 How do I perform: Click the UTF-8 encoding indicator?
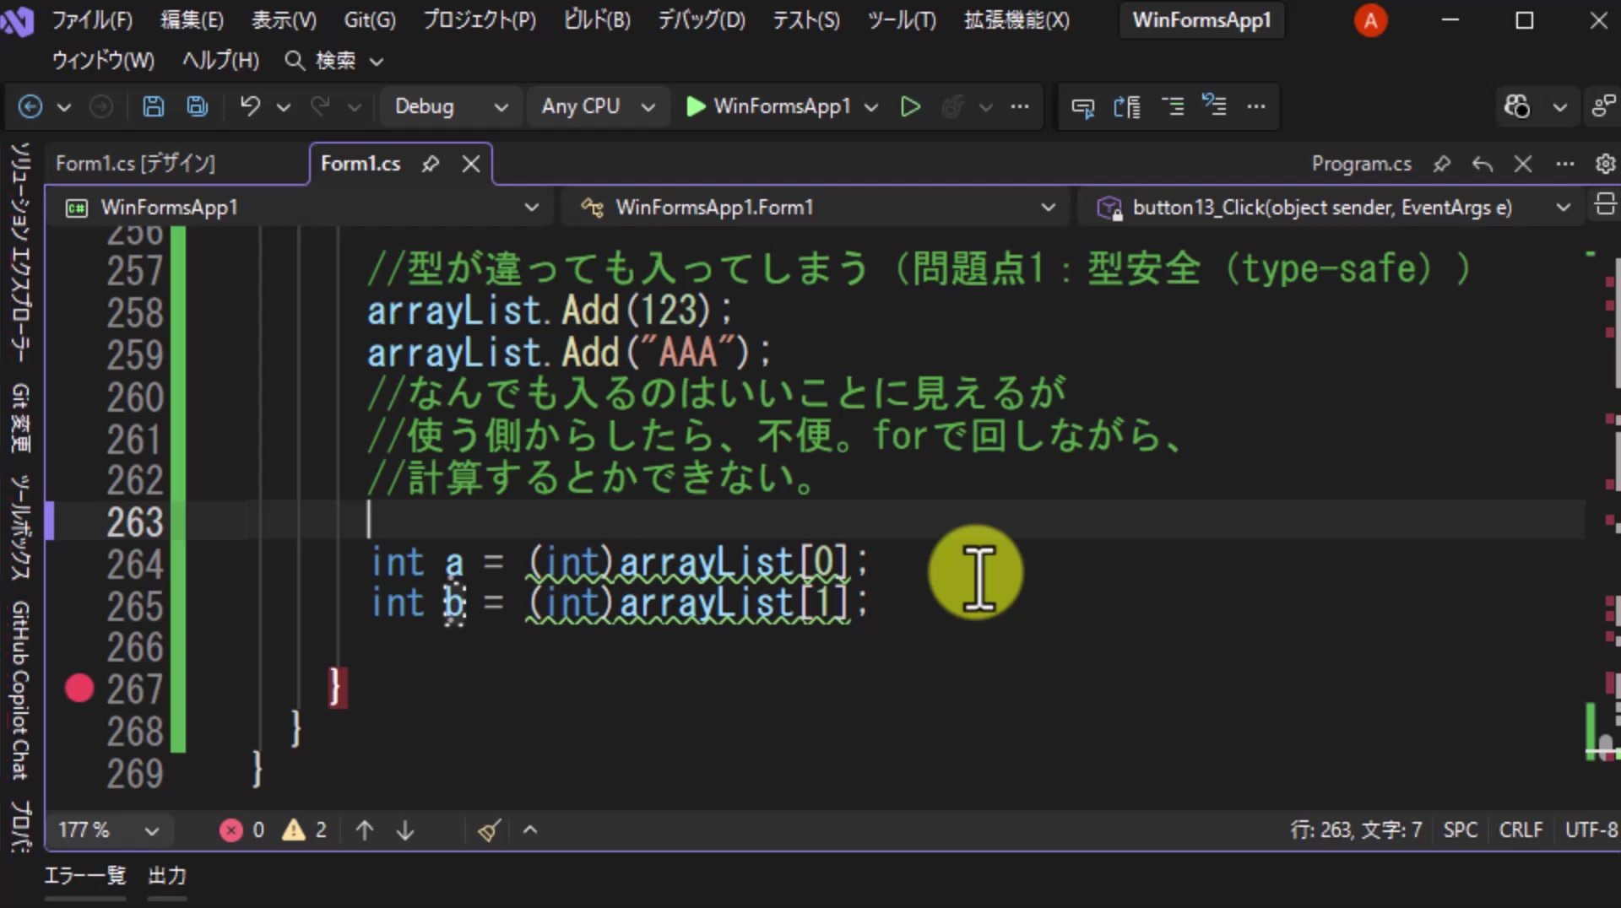(x=1591, y=830)
